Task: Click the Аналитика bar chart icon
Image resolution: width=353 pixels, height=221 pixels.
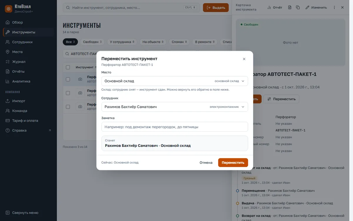Action: [x=8, y=81]
